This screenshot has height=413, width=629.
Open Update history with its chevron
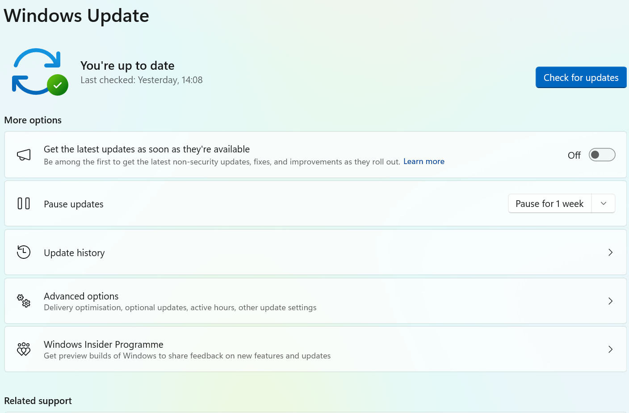pos(610,253)
